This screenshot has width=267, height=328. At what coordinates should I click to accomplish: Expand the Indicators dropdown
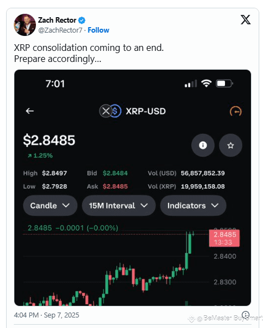(193, 205)
